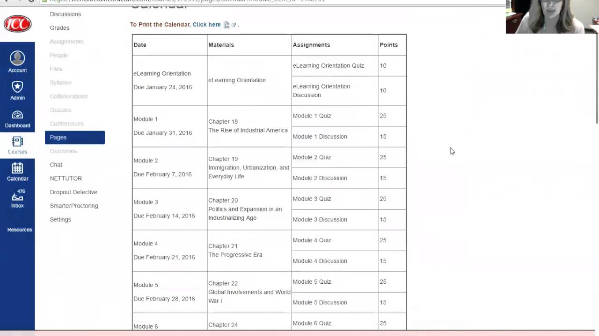Image resolution: width=599 pixels, height=336 pixels.
Task: Click the Module 3 Quiz cell
Action: pyautogui.click(x=335, y=199)
